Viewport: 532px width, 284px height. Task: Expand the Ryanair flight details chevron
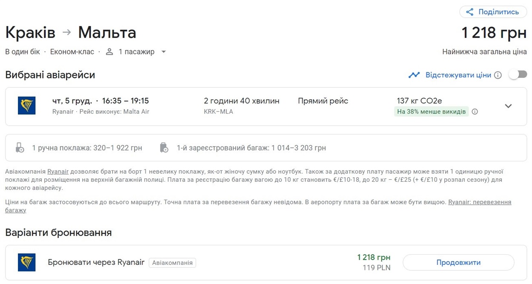[x=508, y=106]
